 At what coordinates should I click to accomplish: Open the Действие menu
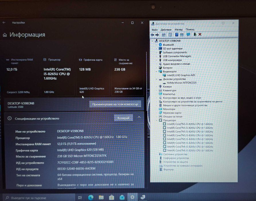click(x=166, y=30)
